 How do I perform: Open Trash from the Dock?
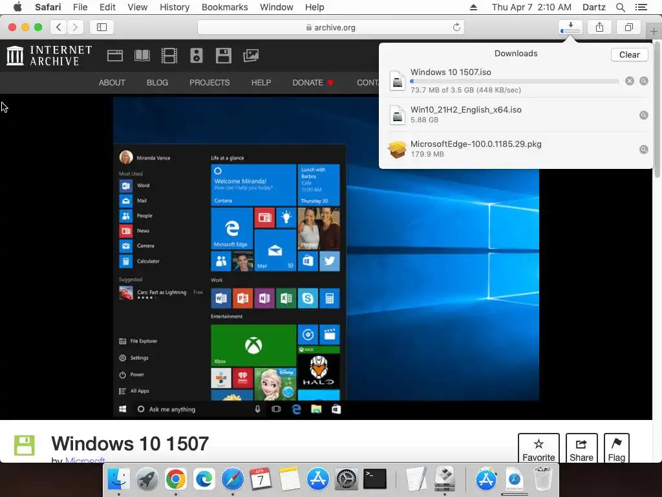tap(543, 480)
